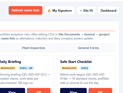Screen dimensions: 123x93
Task: Click the Safe Start Checklist description text
Action: 84,79
